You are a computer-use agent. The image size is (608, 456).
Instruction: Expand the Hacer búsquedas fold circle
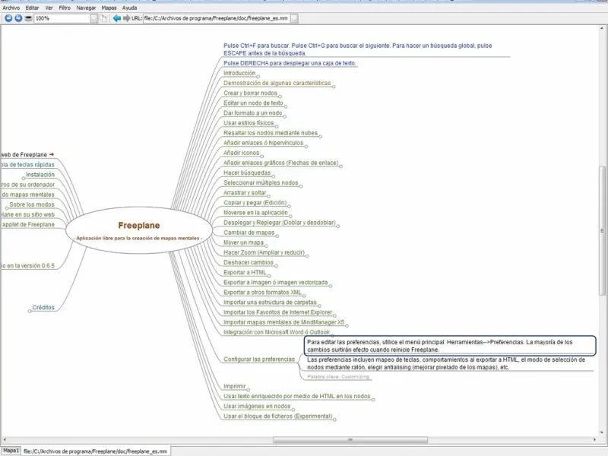[273, 176]
